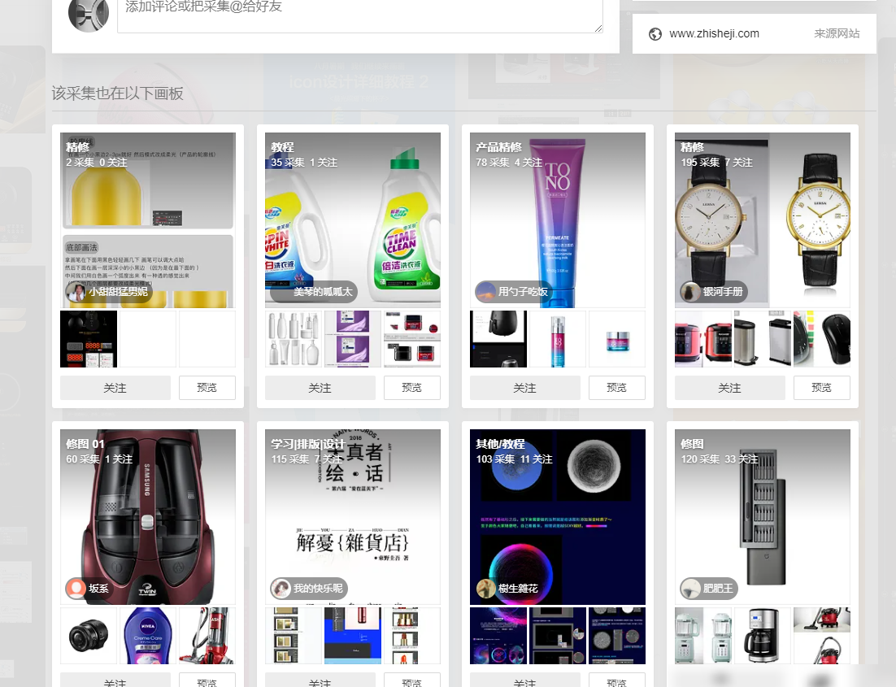Click the username 美琴的呱呱太
Viewport: 896px width, 687px height.
click(322, 292)
